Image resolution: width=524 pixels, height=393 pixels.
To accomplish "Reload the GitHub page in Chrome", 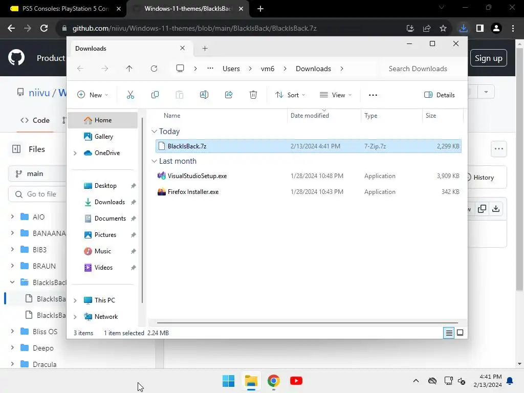I will (44, 29).
